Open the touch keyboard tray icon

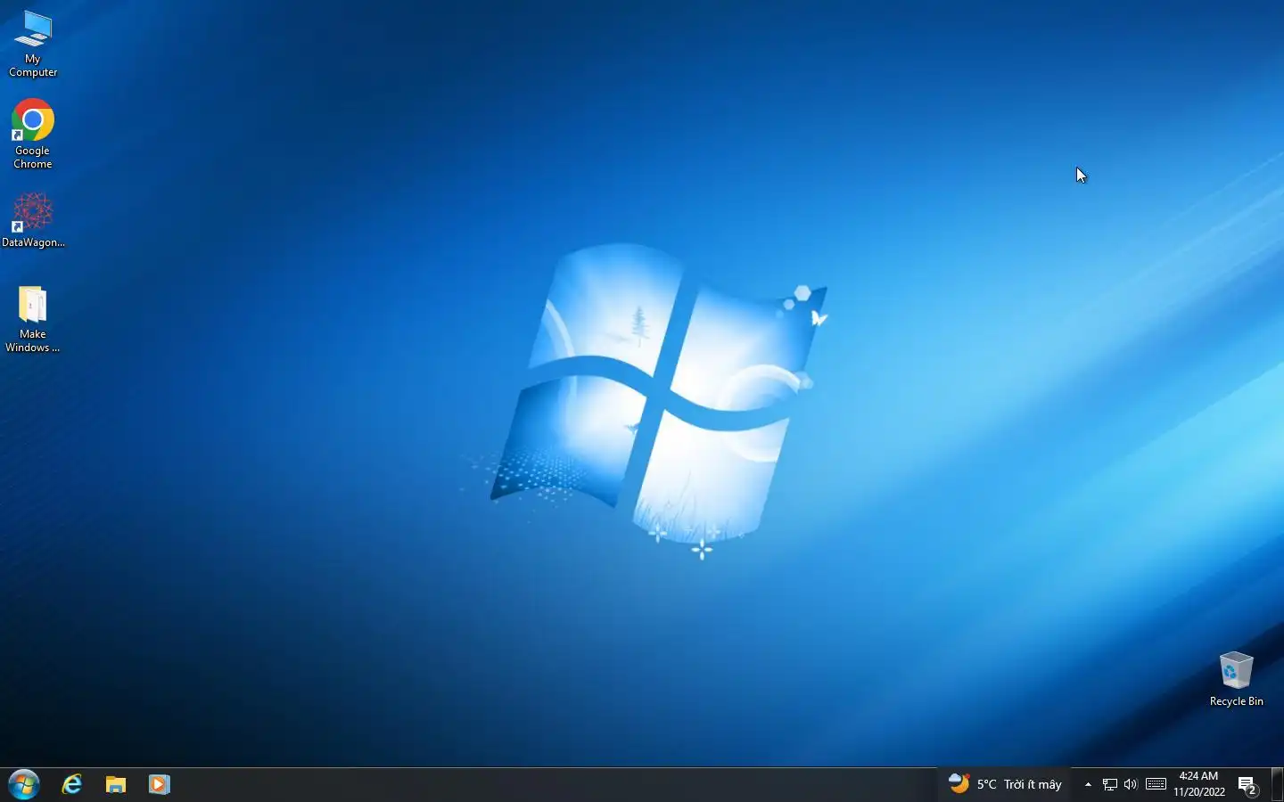point(1156,784)
